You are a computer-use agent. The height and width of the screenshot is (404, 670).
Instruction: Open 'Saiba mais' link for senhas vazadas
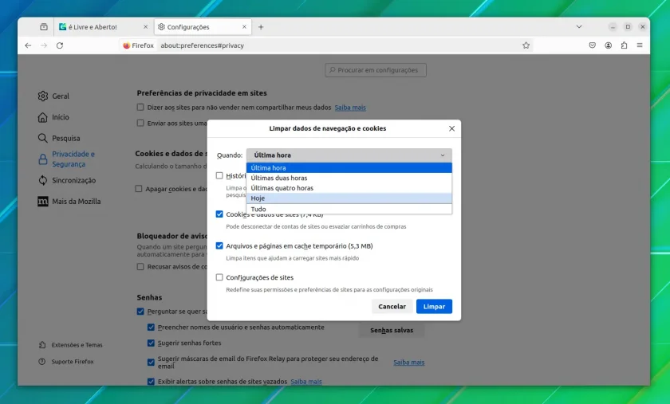coord(306,382)
